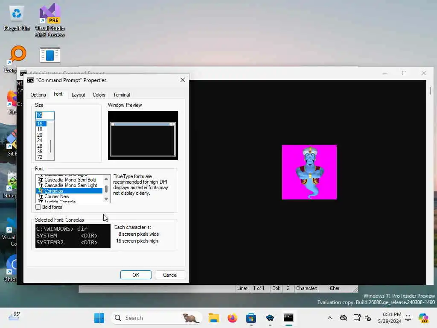437x328 pixels.
Task: Click Cancel in the Properties dialog
Action: pyautogui.click(x=170, y=275)
